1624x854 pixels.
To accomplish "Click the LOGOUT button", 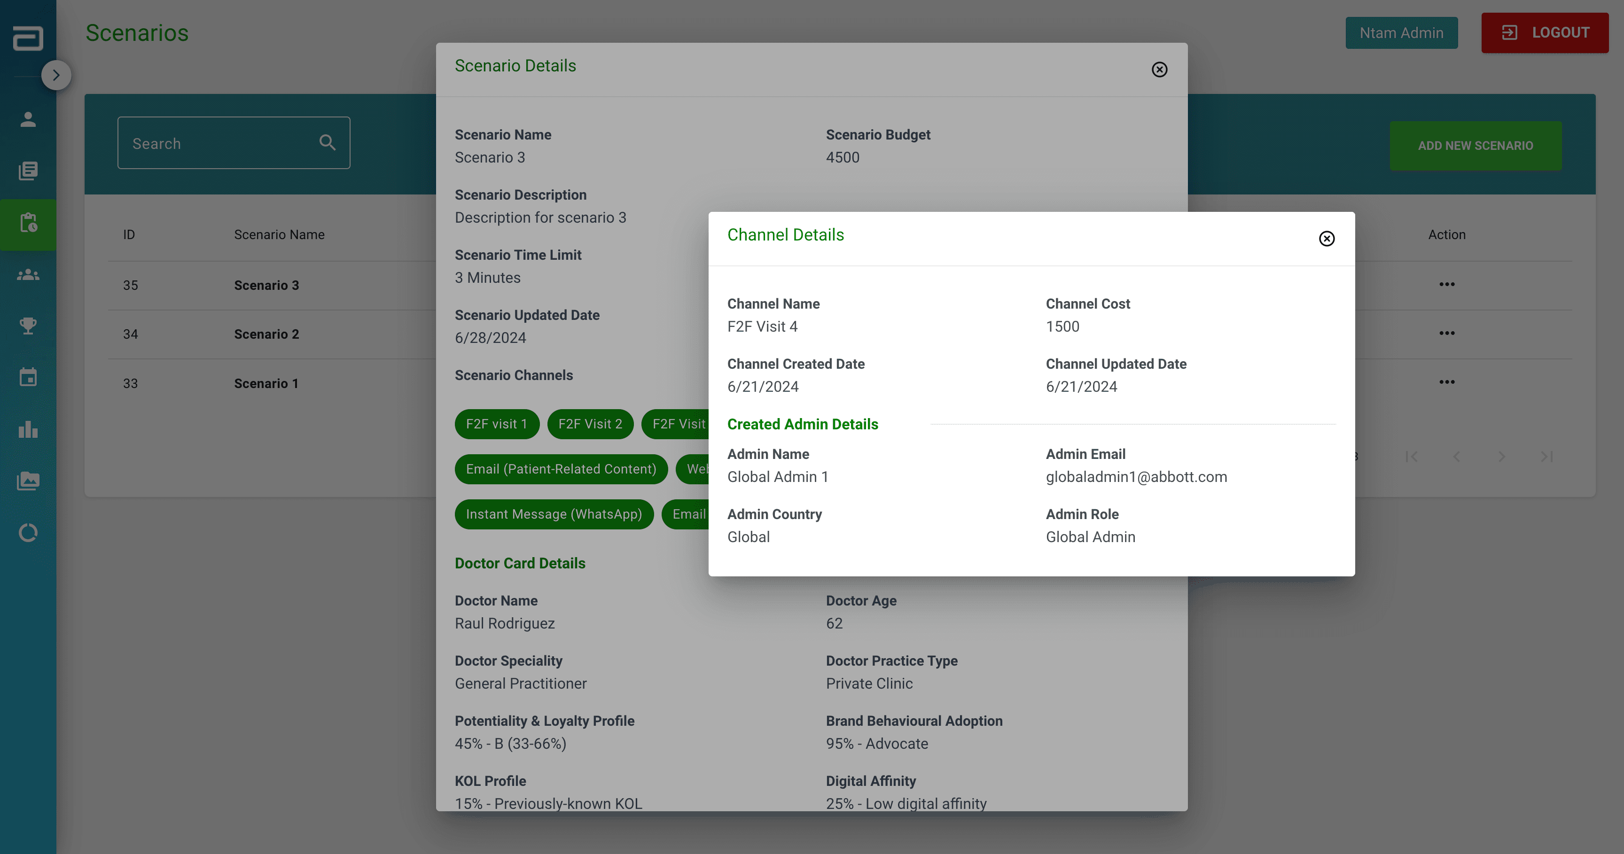I will pos(1545,33).
